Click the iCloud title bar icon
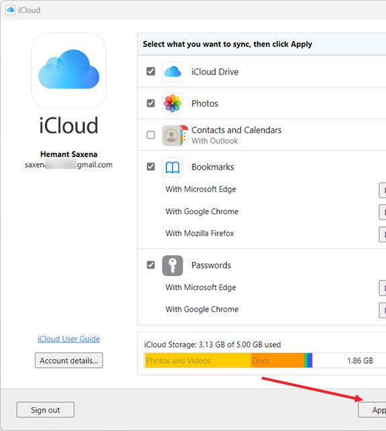This screenshot has height=431, width=386. (x=10, y=10)
